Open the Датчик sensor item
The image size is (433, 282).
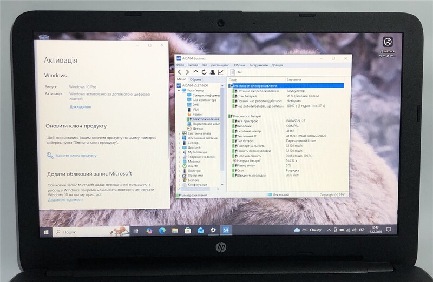click(x=195, y=129)
